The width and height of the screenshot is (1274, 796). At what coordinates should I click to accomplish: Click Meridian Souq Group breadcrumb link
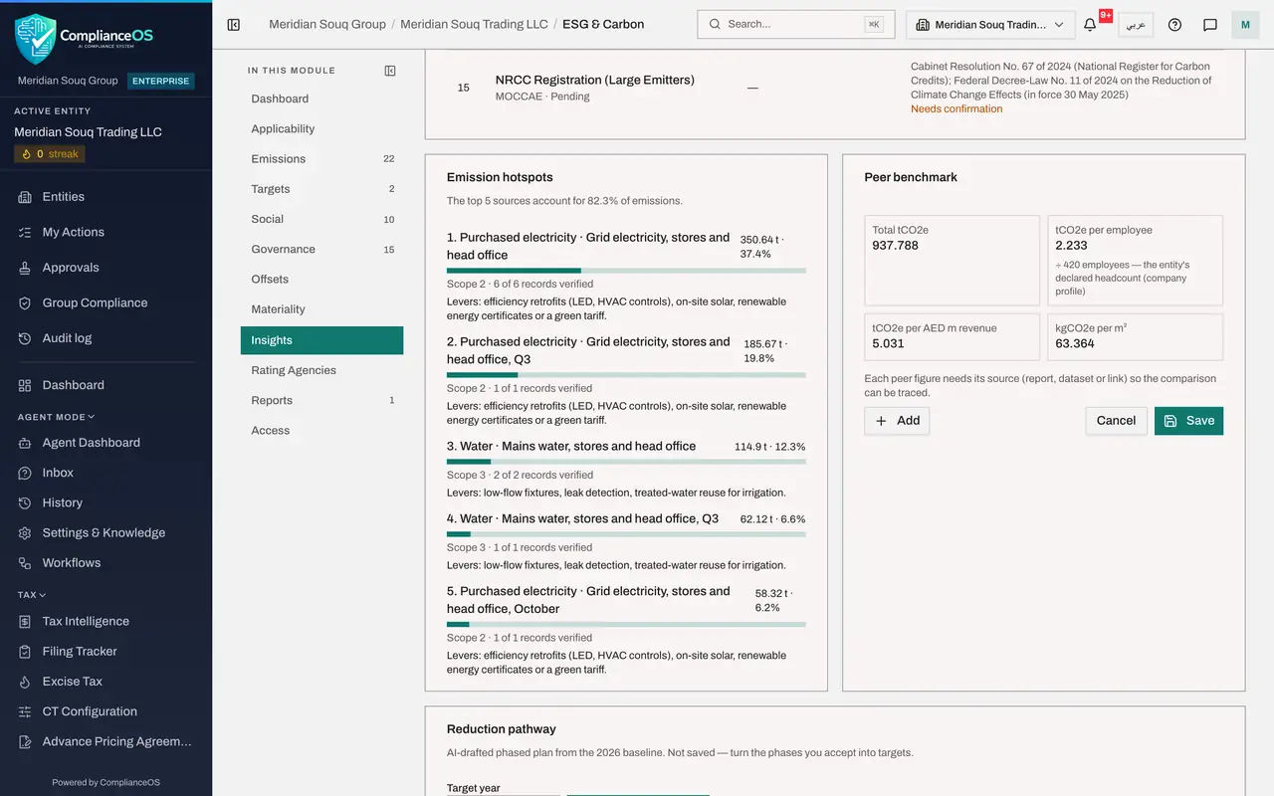(327, 25)
